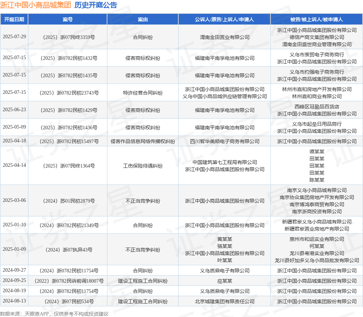Click defendant 林州市嘉和房地产开发有限公司
Image resolution: width=363 pixels, height=317 pixels.
(317, 89)
